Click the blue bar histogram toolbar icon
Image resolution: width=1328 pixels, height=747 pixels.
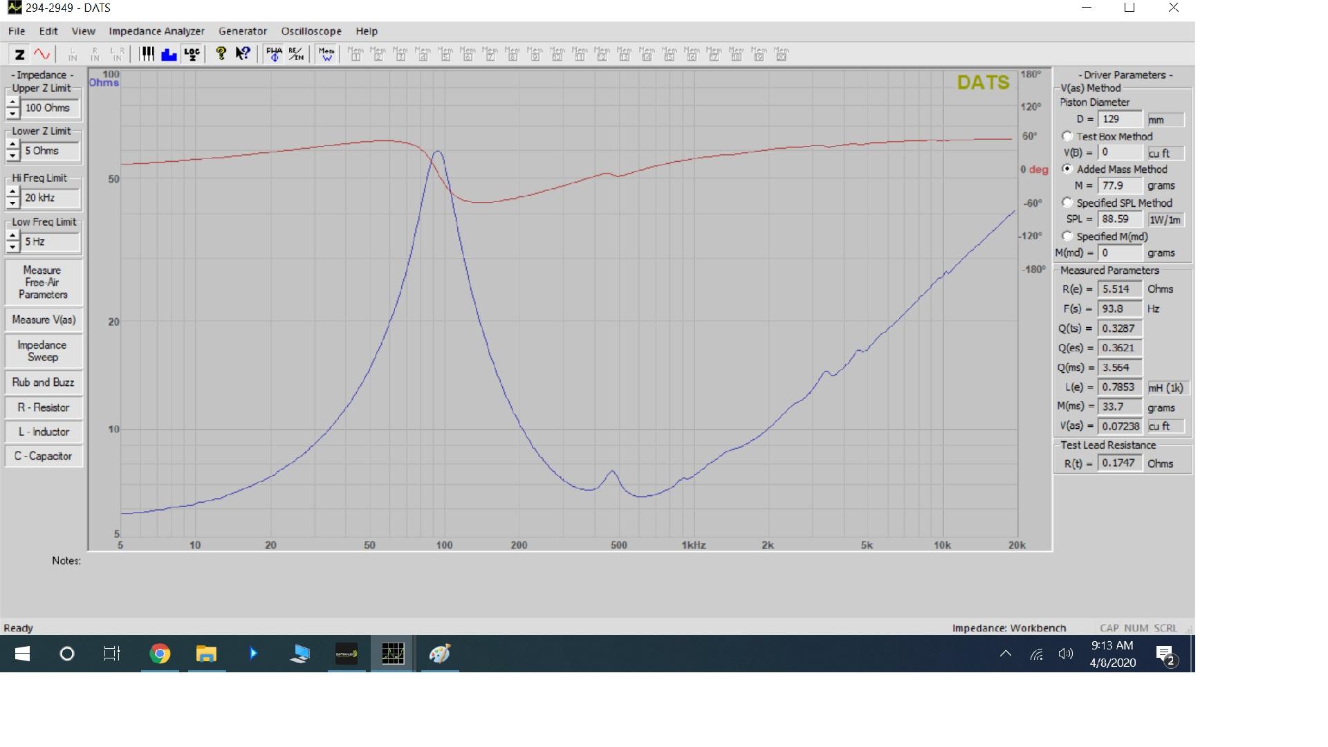(x=169, y=54)
